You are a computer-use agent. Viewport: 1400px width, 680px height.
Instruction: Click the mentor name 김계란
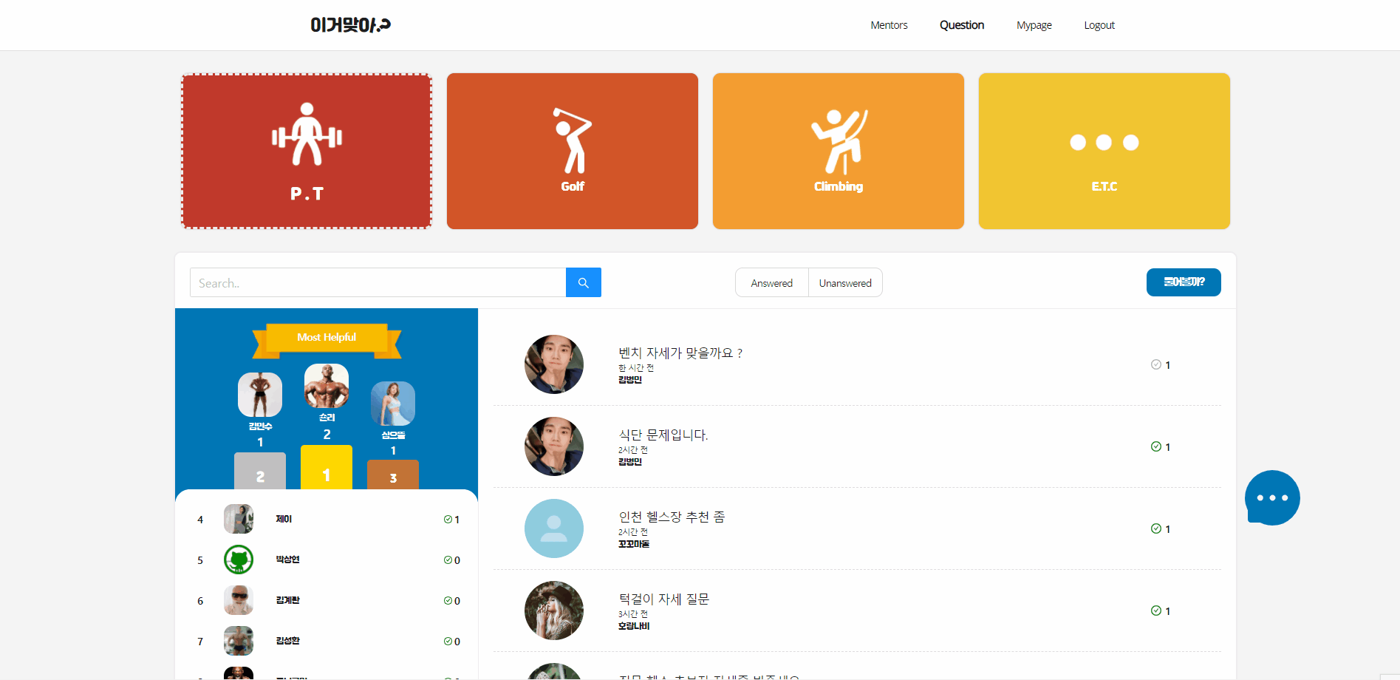pyautogui.click(x=288, y=600)
